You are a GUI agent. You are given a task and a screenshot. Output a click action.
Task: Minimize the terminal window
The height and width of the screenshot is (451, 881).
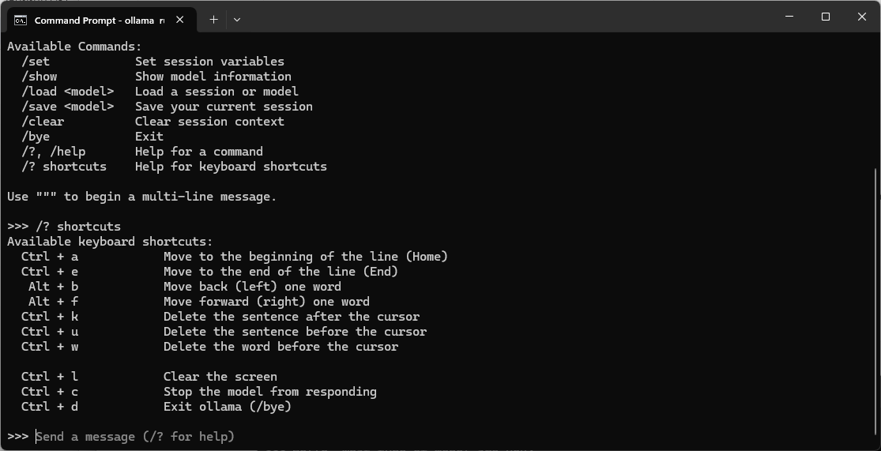coord(789,17)
